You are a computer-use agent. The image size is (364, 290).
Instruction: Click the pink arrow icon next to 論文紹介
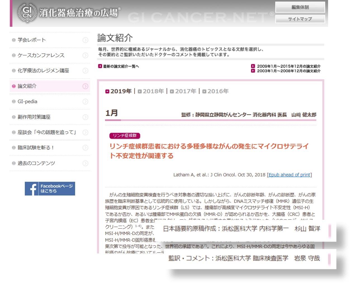[x=85, y=86]
